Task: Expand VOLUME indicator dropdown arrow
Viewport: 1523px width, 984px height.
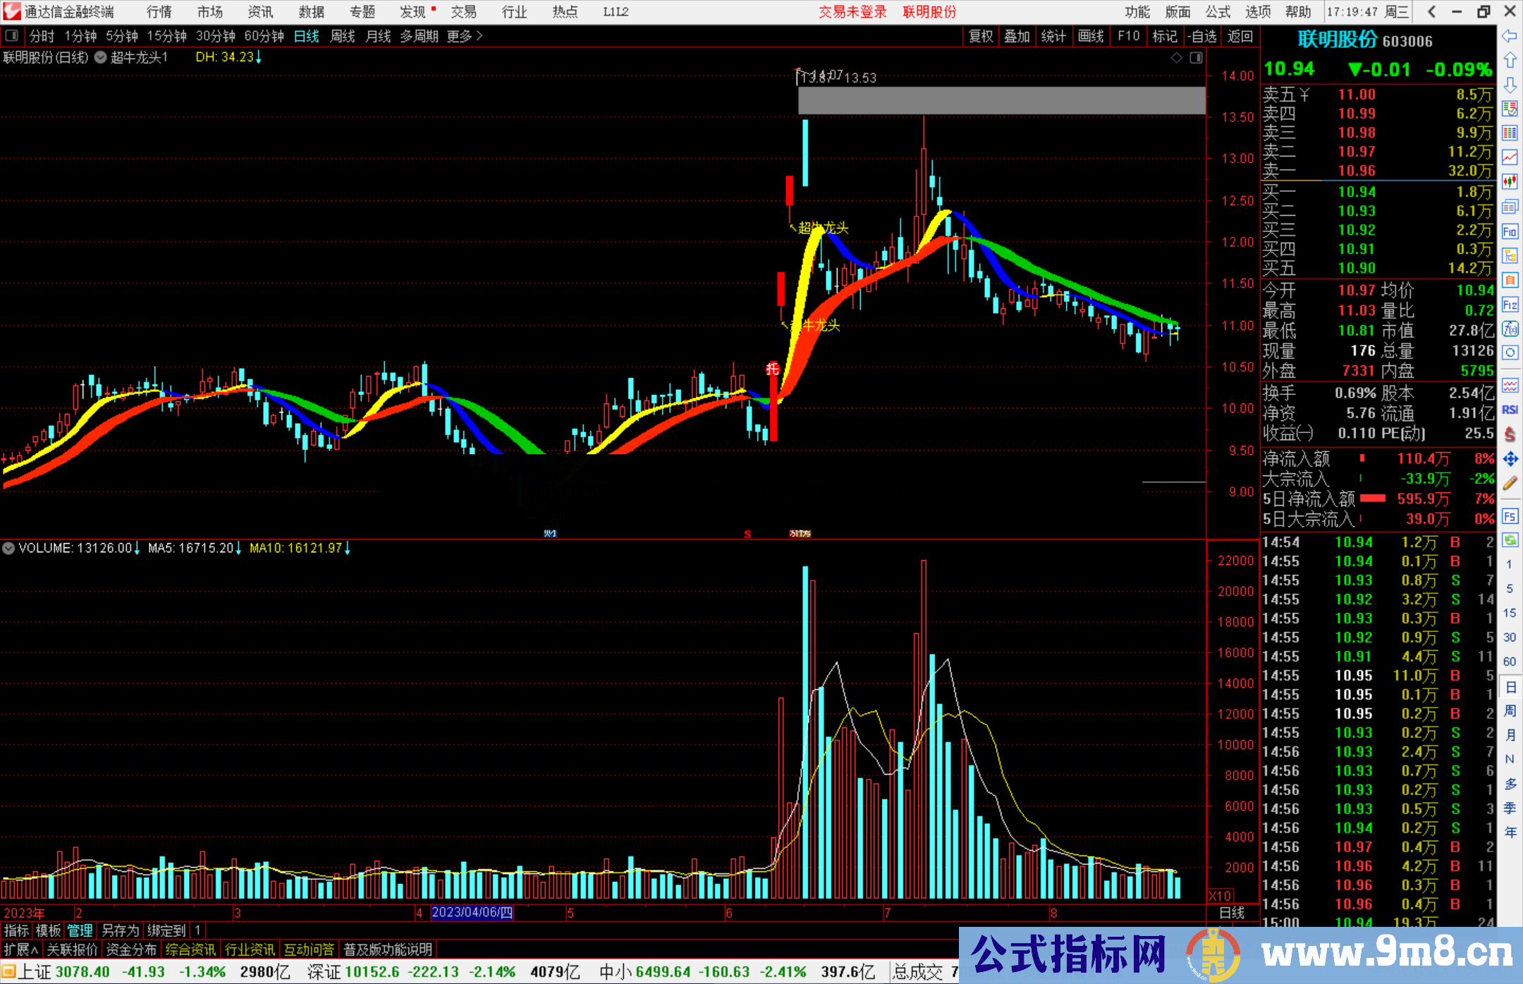Action: (8, 548)
